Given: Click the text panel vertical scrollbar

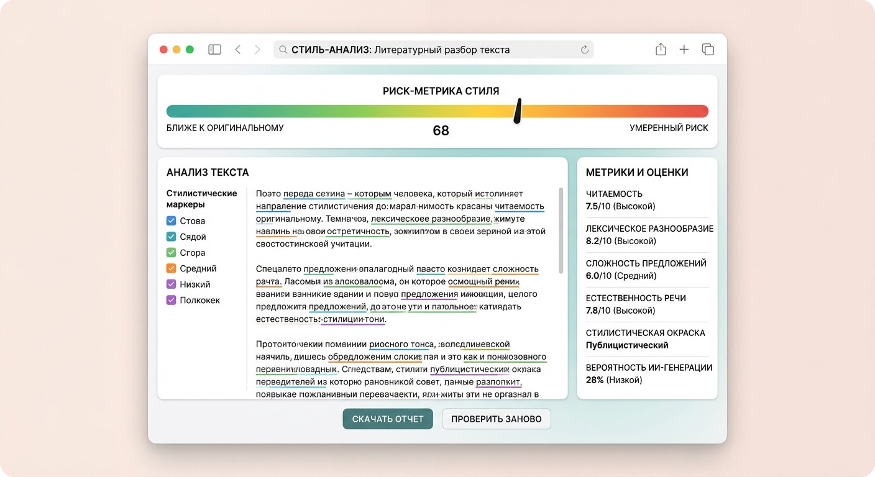Looking at the screenshot, I should pos(560,230).
